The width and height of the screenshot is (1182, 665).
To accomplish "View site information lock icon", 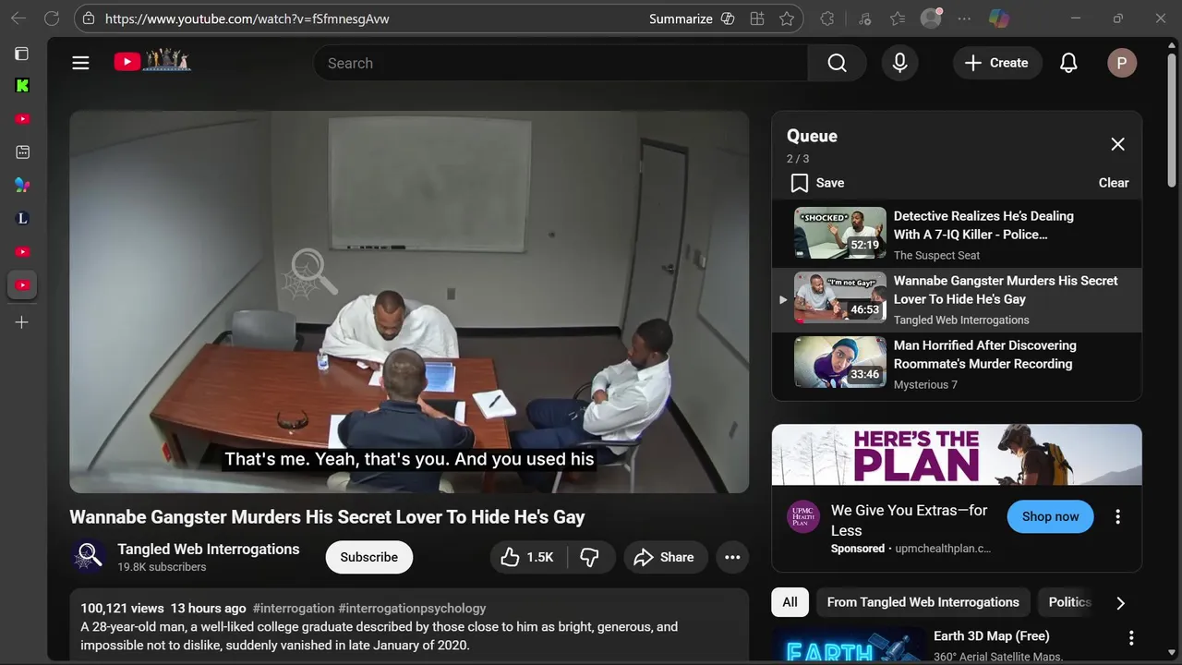I will click(87, 18).
